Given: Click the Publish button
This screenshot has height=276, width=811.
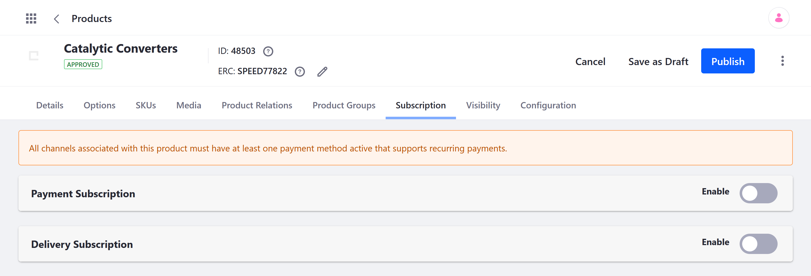Looking at the screenshot, I should 728,61.
